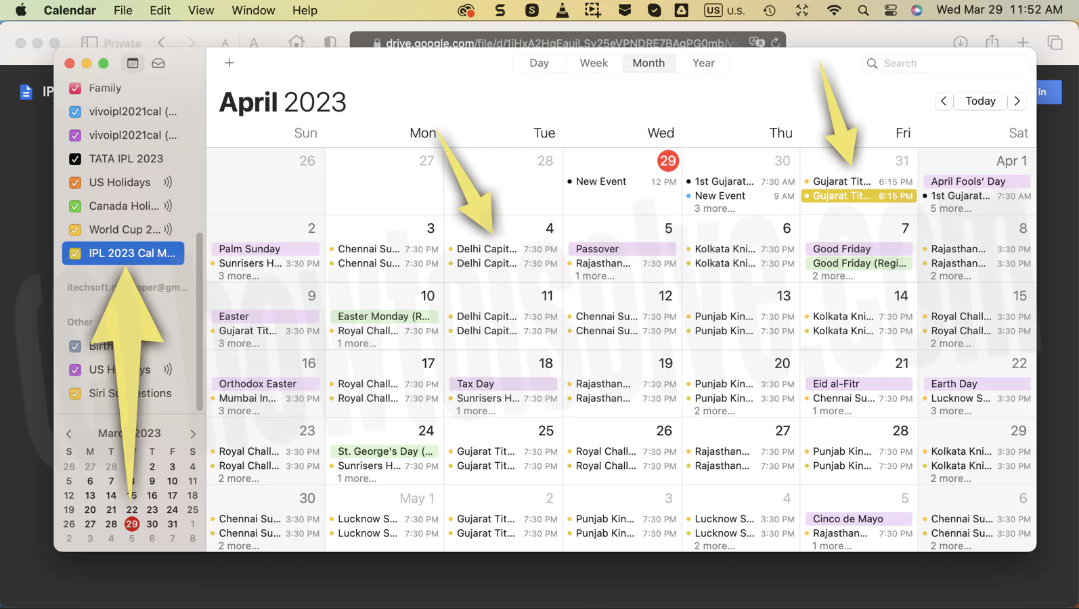Click US Holidays broadcast icon
1079x609 pixels.
(167, 182)
